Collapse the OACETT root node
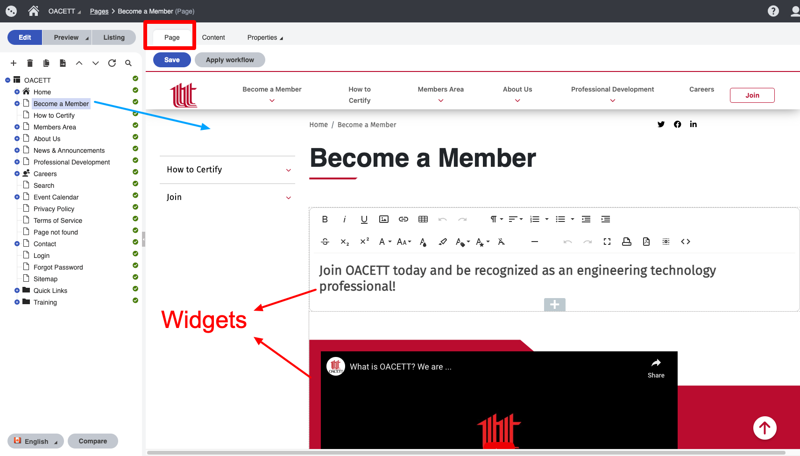Viewport: 800px width, 456px height. pyautogui.click(x=7, y=80)
